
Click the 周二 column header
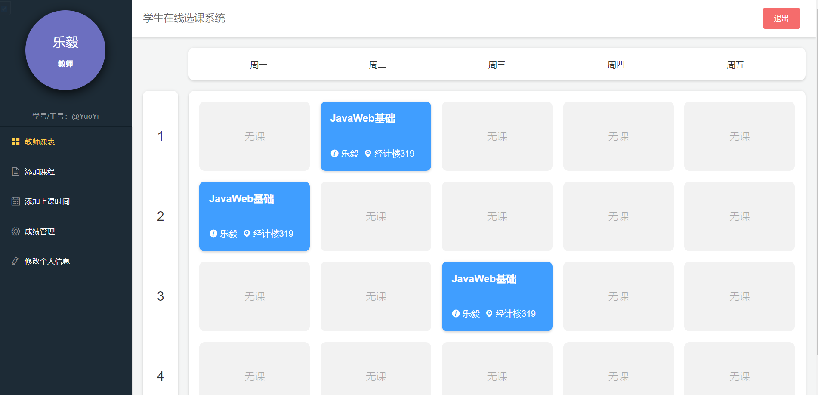378,65
